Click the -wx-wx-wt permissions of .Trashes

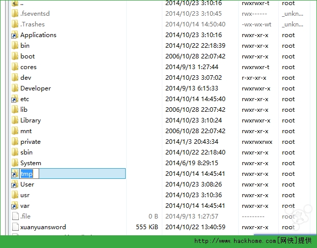[256, 24]
